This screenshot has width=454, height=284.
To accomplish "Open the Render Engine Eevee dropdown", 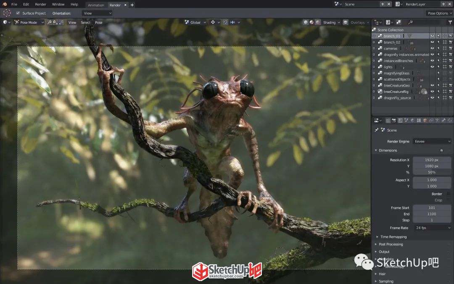I will (432, 141).
